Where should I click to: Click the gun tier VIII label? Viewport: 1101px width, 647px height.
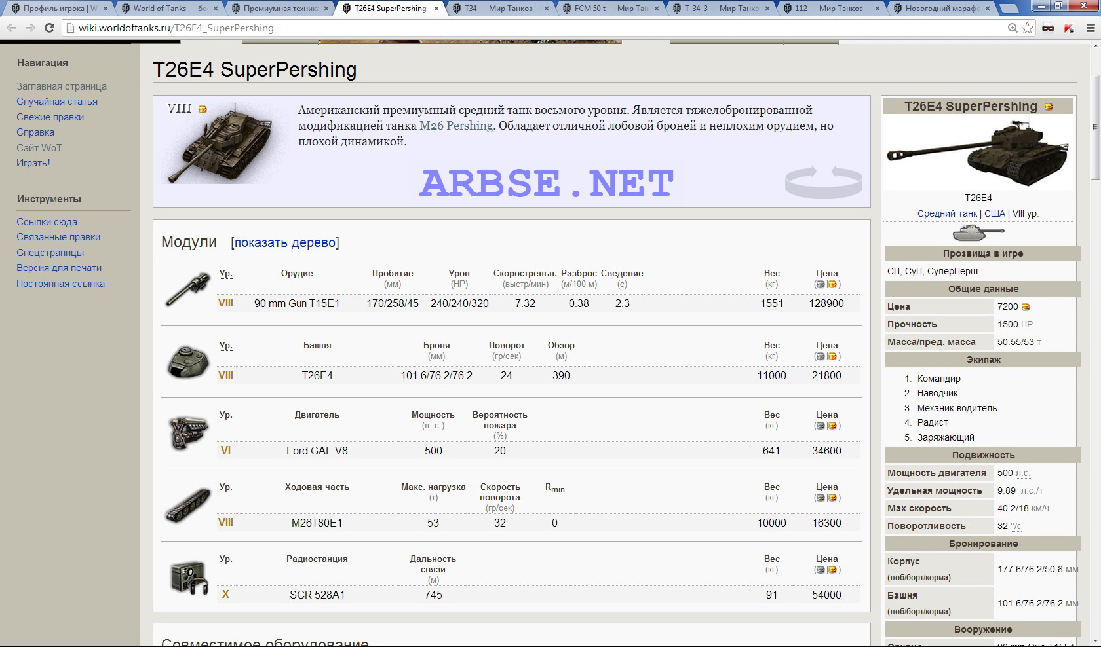click(225, 303)
